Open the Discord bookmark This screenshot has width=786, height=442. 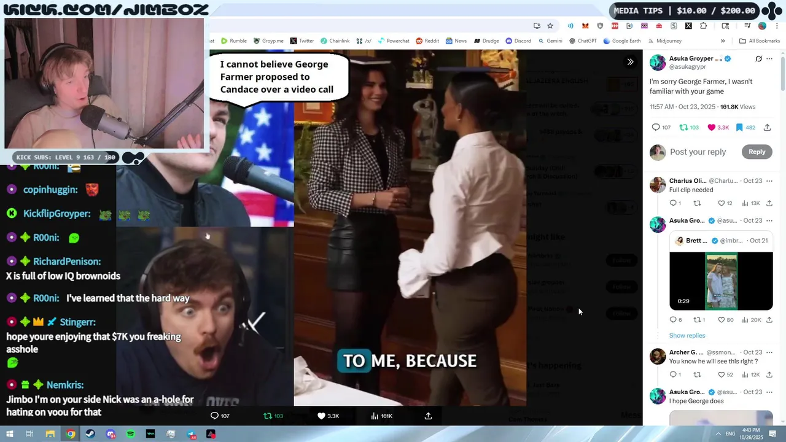[518, 41]
